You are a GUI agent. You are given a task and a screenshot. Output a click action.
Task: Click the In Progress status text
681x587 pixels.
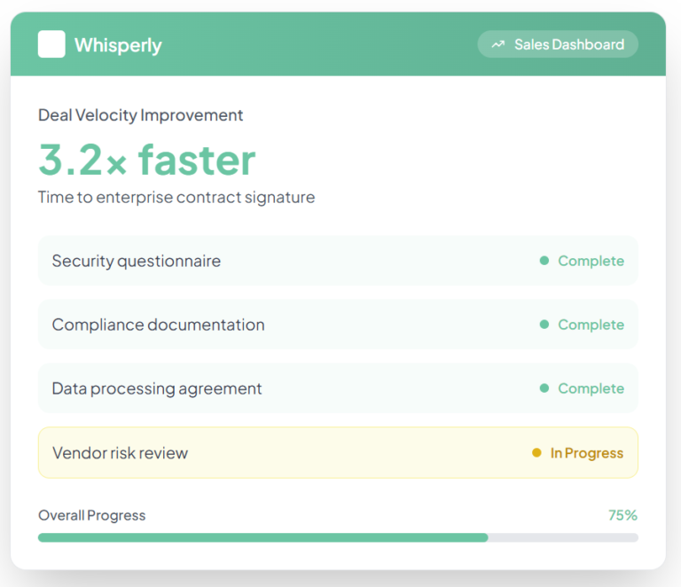click(586, 453)
